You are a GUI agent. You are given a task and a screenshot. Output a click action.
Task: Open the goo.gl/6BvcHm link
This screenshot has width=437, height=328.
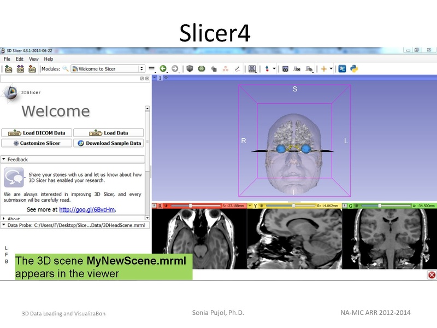[x=87, y=209]
